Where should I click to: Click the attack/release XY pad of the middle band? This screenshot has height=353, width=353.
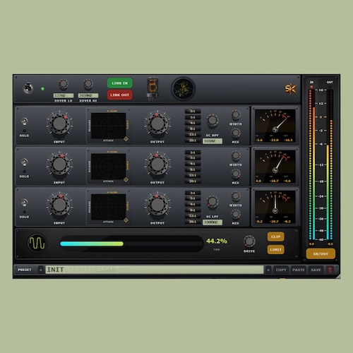(x=108, y=167)
